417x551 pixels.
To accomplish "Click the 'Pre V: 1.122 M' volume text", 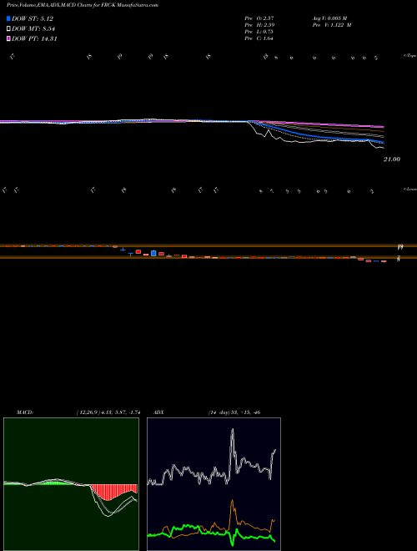I will tap(332, 25).
